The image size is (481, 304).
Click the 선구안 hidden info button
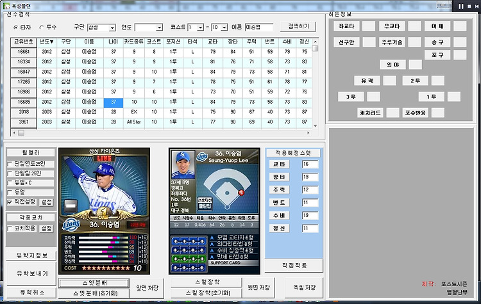[x=346, y=42]
